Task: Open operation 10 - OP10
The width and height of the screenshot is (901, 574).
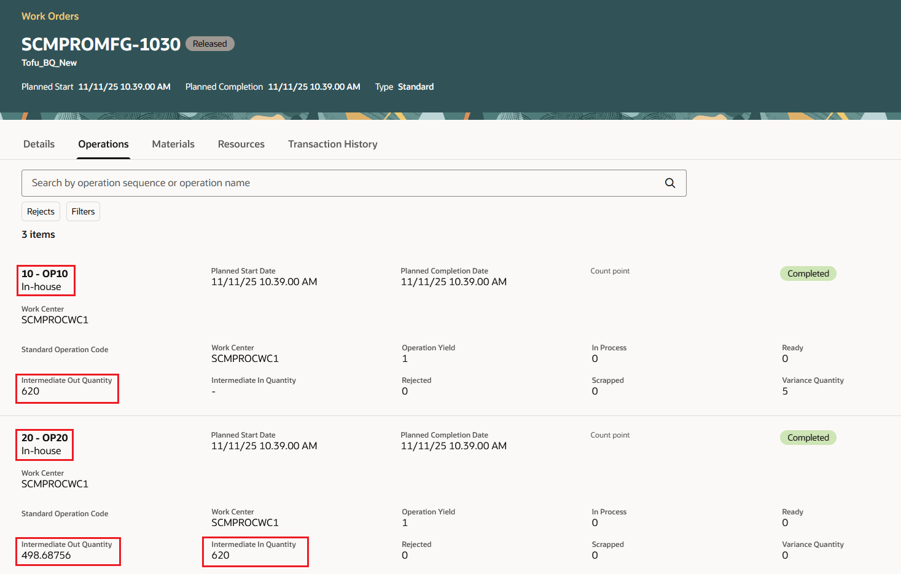Action: tap(45, 273)
